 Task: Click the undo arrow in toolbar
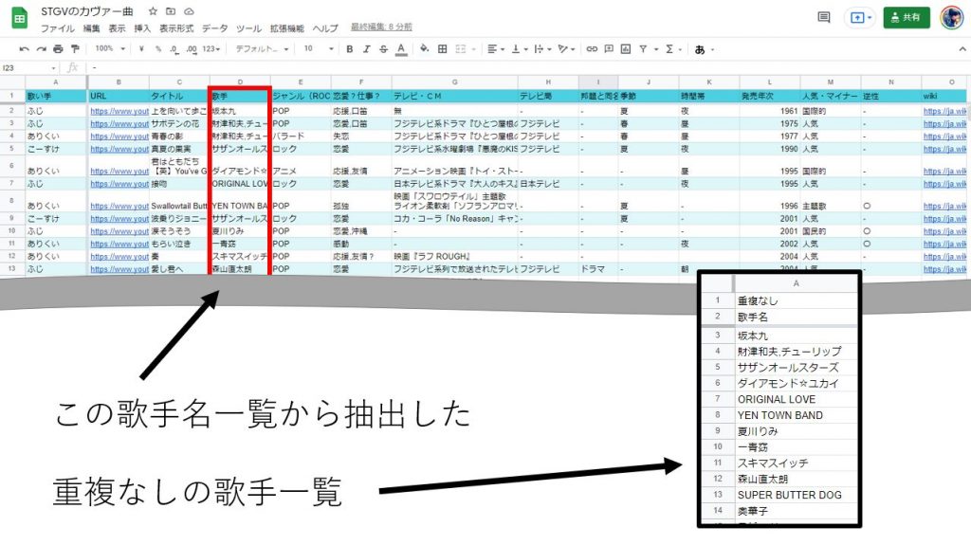[25, 48]
